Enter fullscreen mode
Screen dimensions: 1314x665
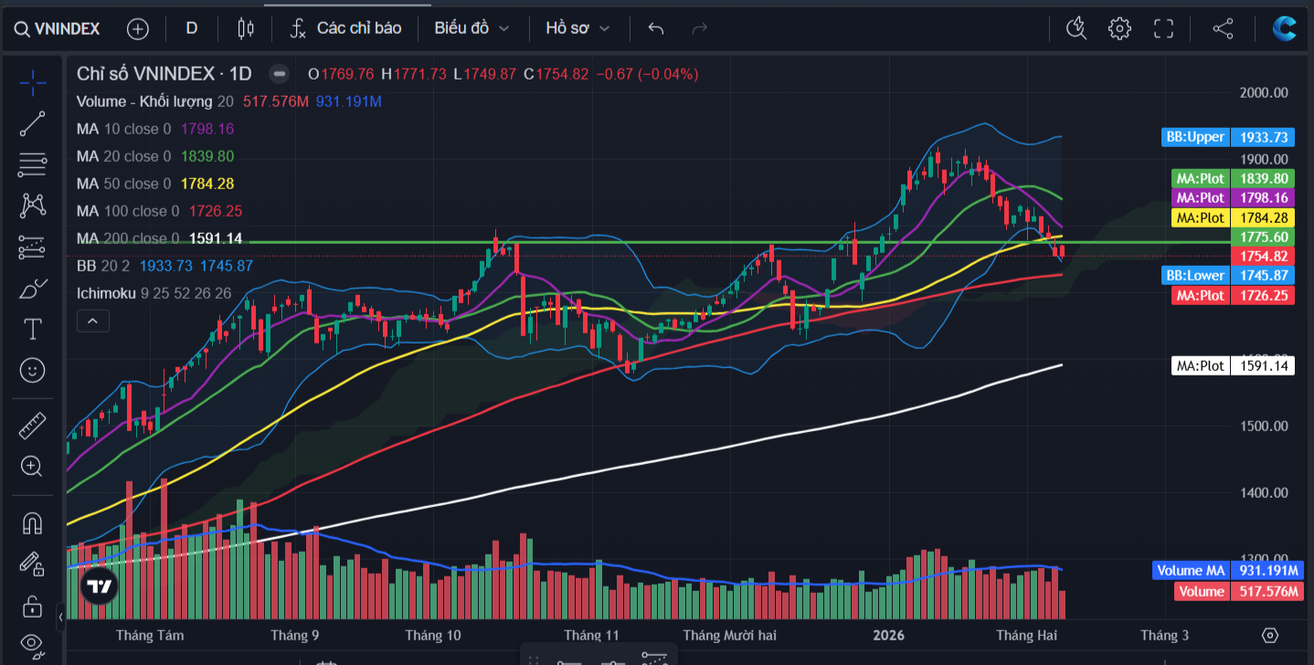point(1163,28)
